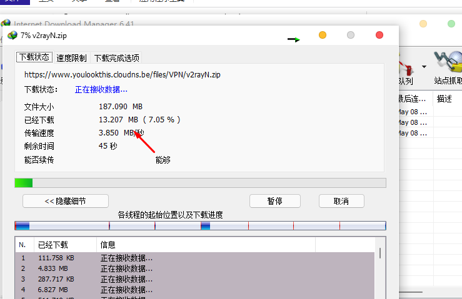Click the 3.850 MB transfer speed value
Screen dimensions: 462x299
(121, 133)
